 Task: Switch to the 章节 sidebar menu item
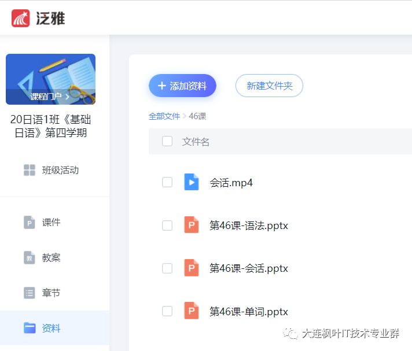[51, 293]
